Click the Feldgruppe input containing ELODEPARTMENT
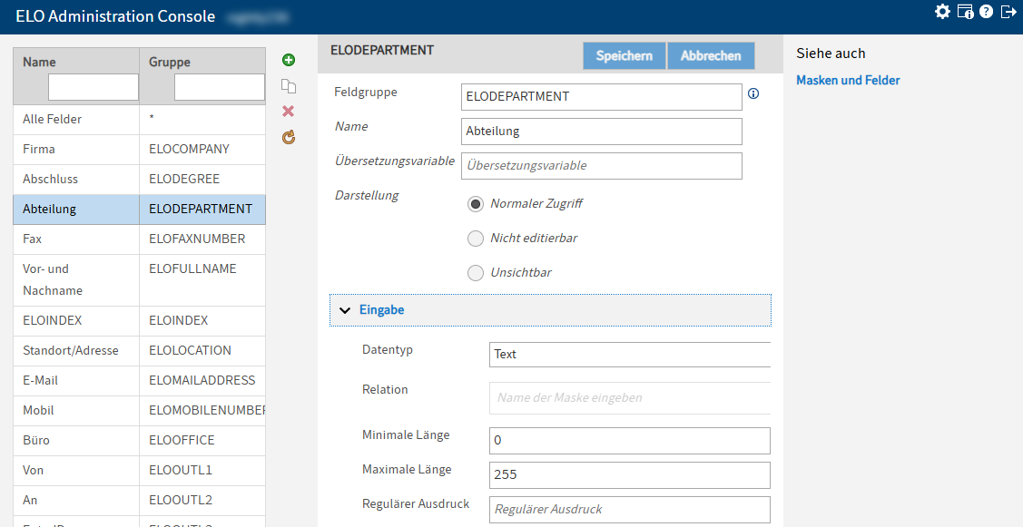 (601, 96)
